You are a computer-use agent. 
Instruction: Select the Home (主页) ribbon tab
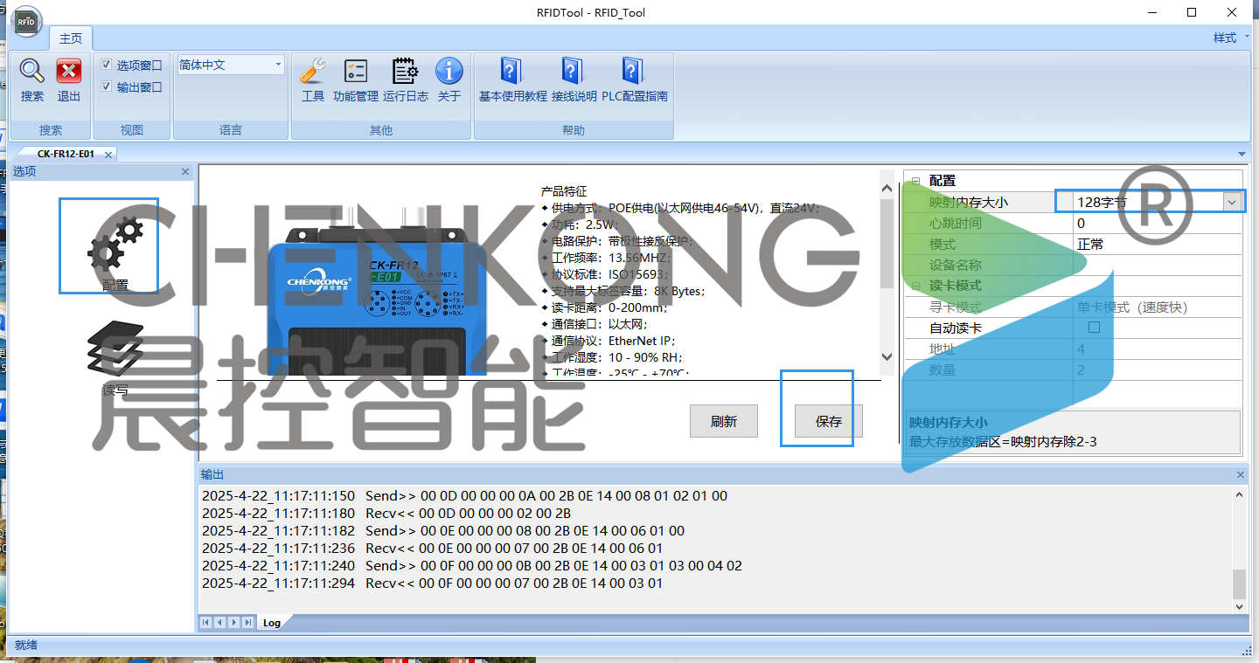[71, 38]
